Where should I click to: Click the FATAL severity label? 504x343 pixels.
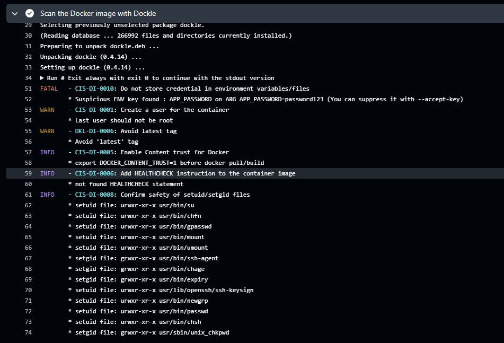(49, 89)
